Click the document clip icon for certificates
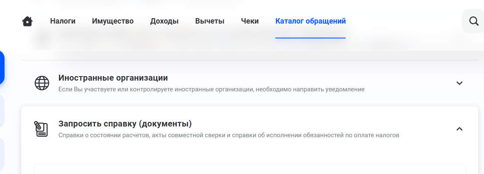 point(41,129)
